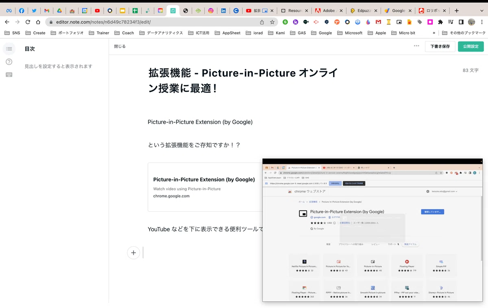This screenshot has height=308, width=488.
Task: Open the Gmail M extension icon
Action: [378, 22]
